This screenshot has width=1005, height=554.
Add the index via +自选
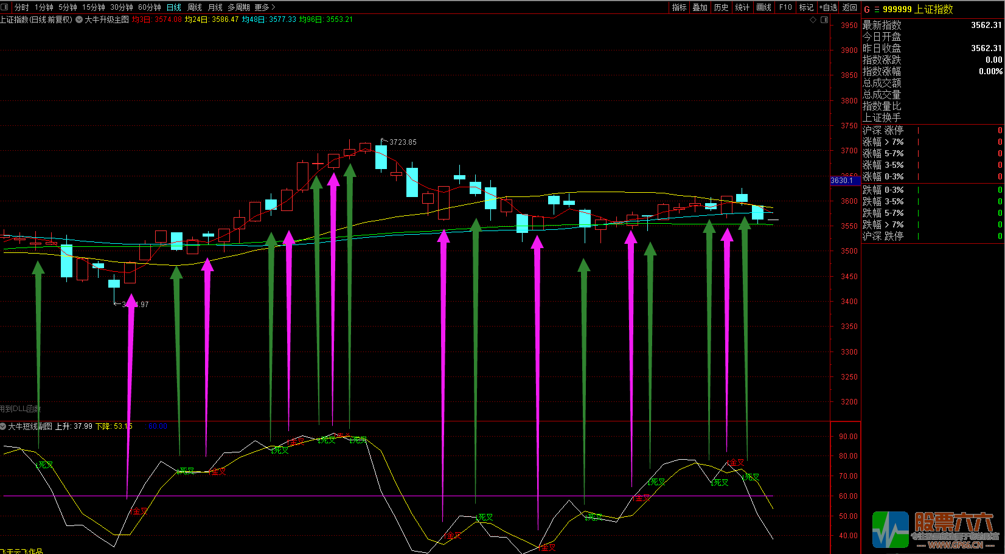click(828, 7)
